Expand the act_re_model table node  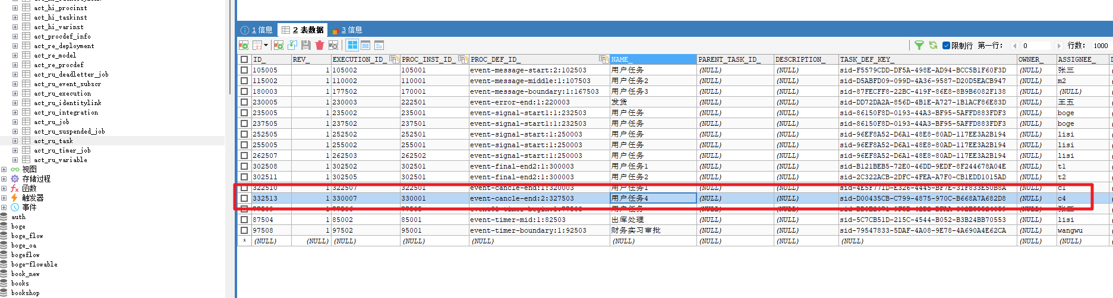pyautogui.click(x=15, y=55)
